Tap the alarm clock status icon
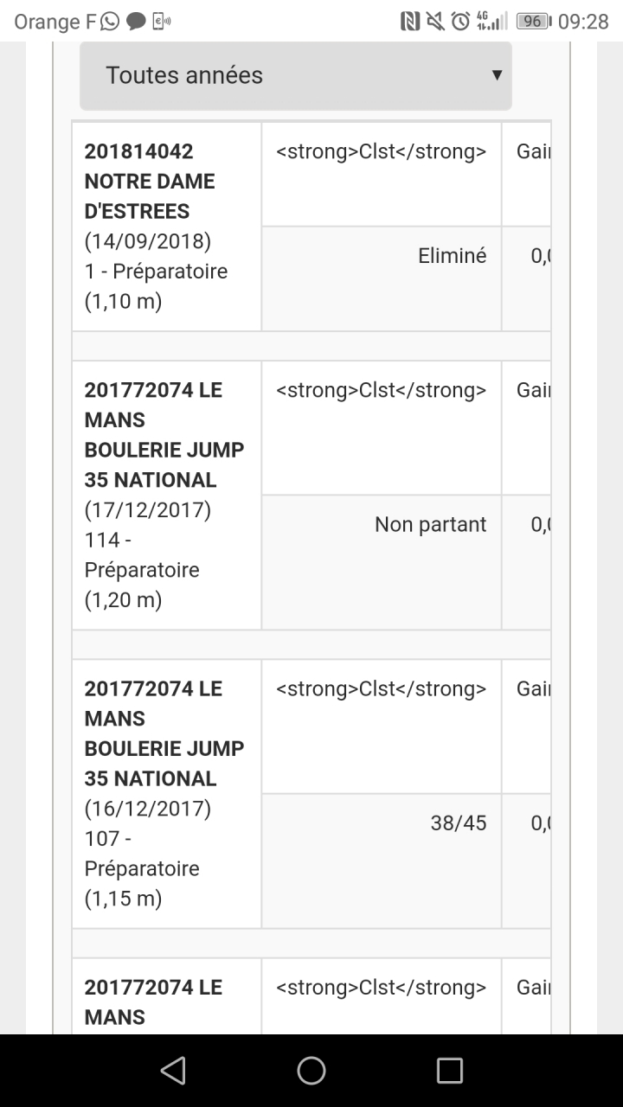This screenshot has height=1107, width=623. (461, 22)
